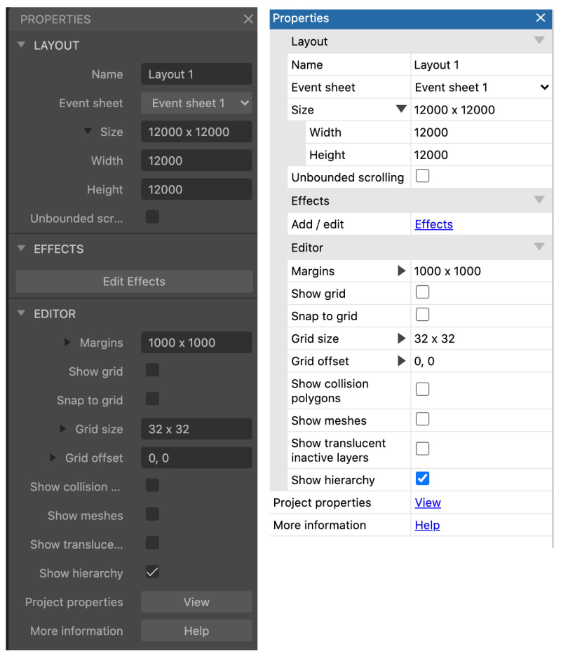Toggle Show collision checkbox in dark panel
Viewport: 561px width, 658px height.
152,486
